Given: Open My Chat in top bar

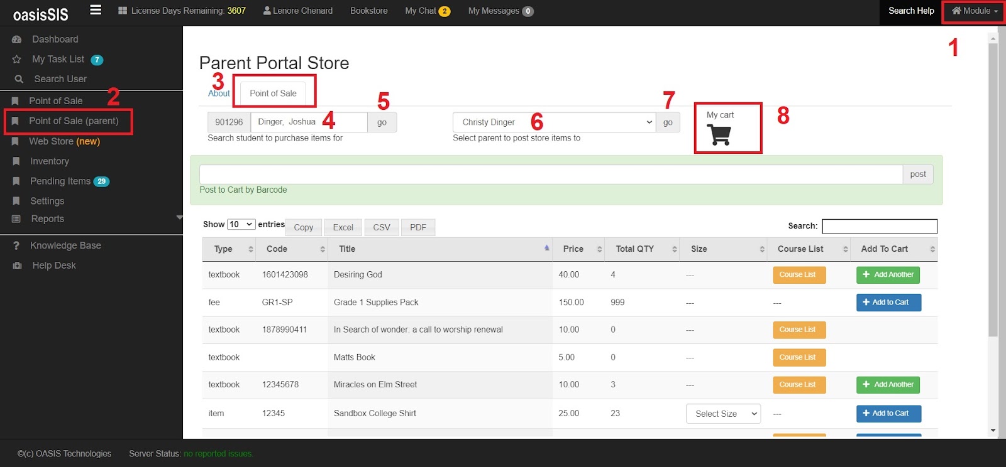Looking at the screenshot, I should click(x=428, y=11).
